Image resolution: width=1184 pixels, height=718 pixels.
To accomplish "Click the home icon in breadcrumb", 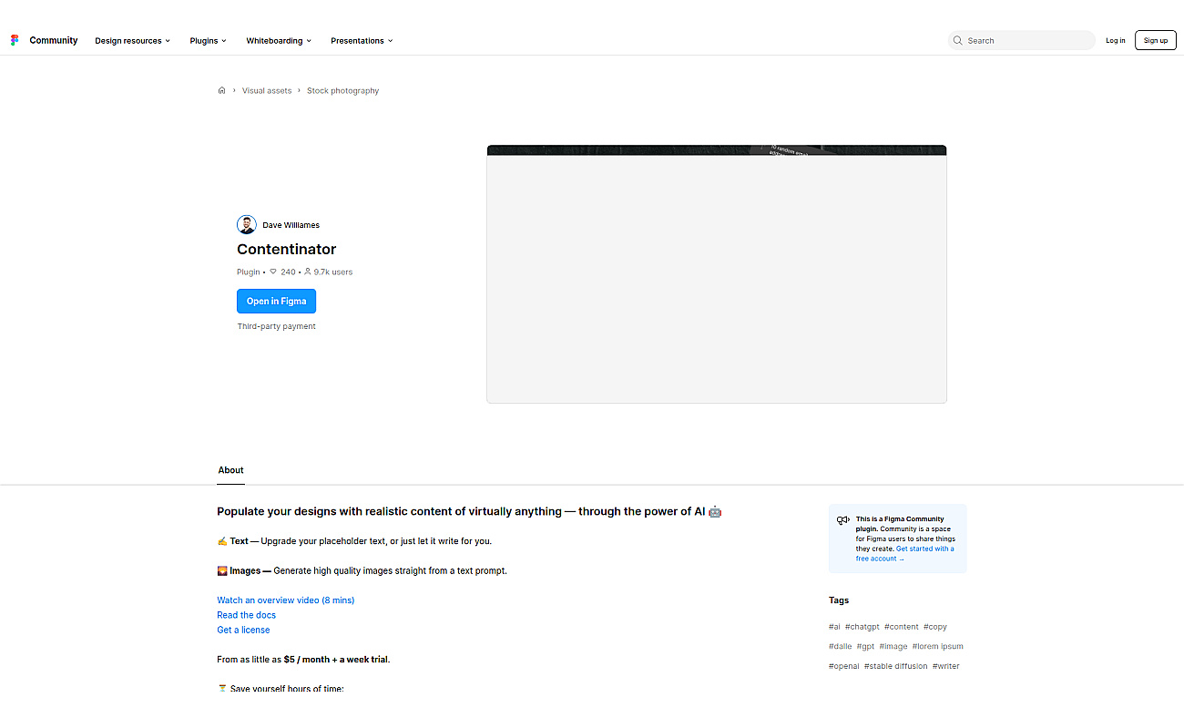I will (x=221, y=90).
